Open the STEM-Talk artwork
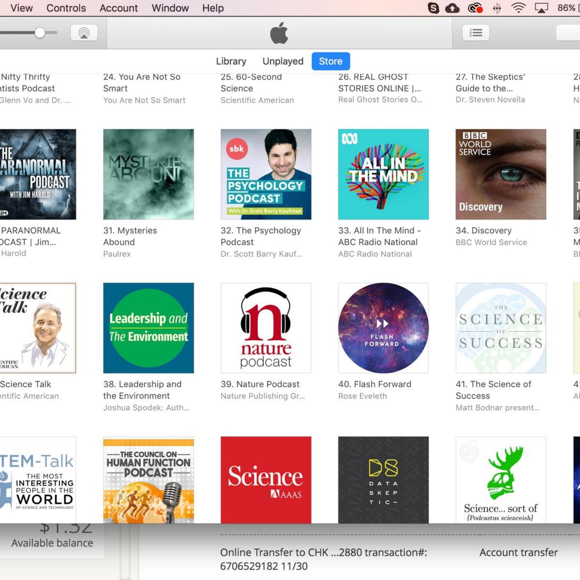 38,480
